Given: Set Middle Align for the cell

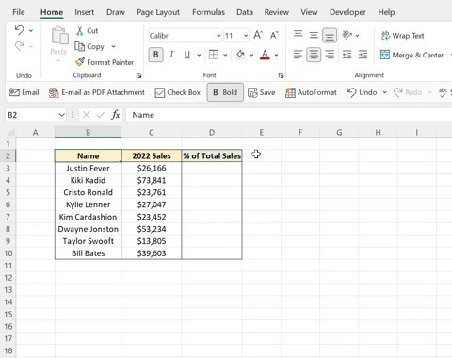Looking at the screenshot, I should [x=314, y=35].
